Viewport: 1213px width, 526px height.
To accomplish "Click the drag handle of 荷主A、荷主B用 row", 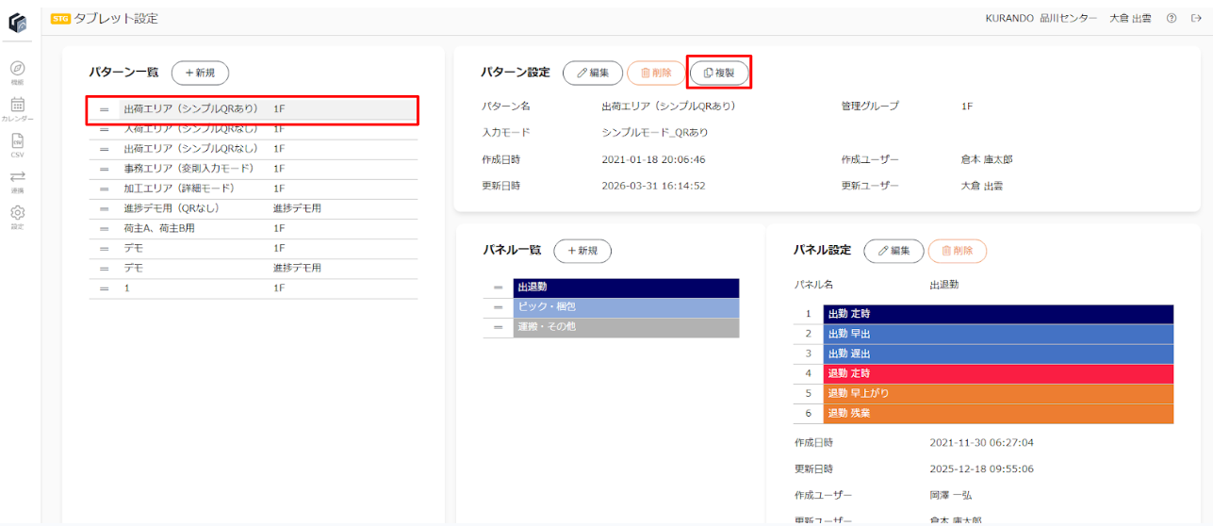I will click(105, 228).
